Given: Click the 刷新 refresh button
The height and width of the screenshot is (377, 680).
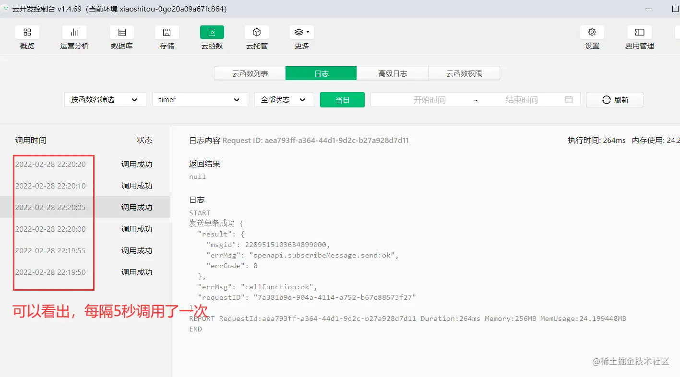Looking at the screenshot, I should tap(615, 100).
